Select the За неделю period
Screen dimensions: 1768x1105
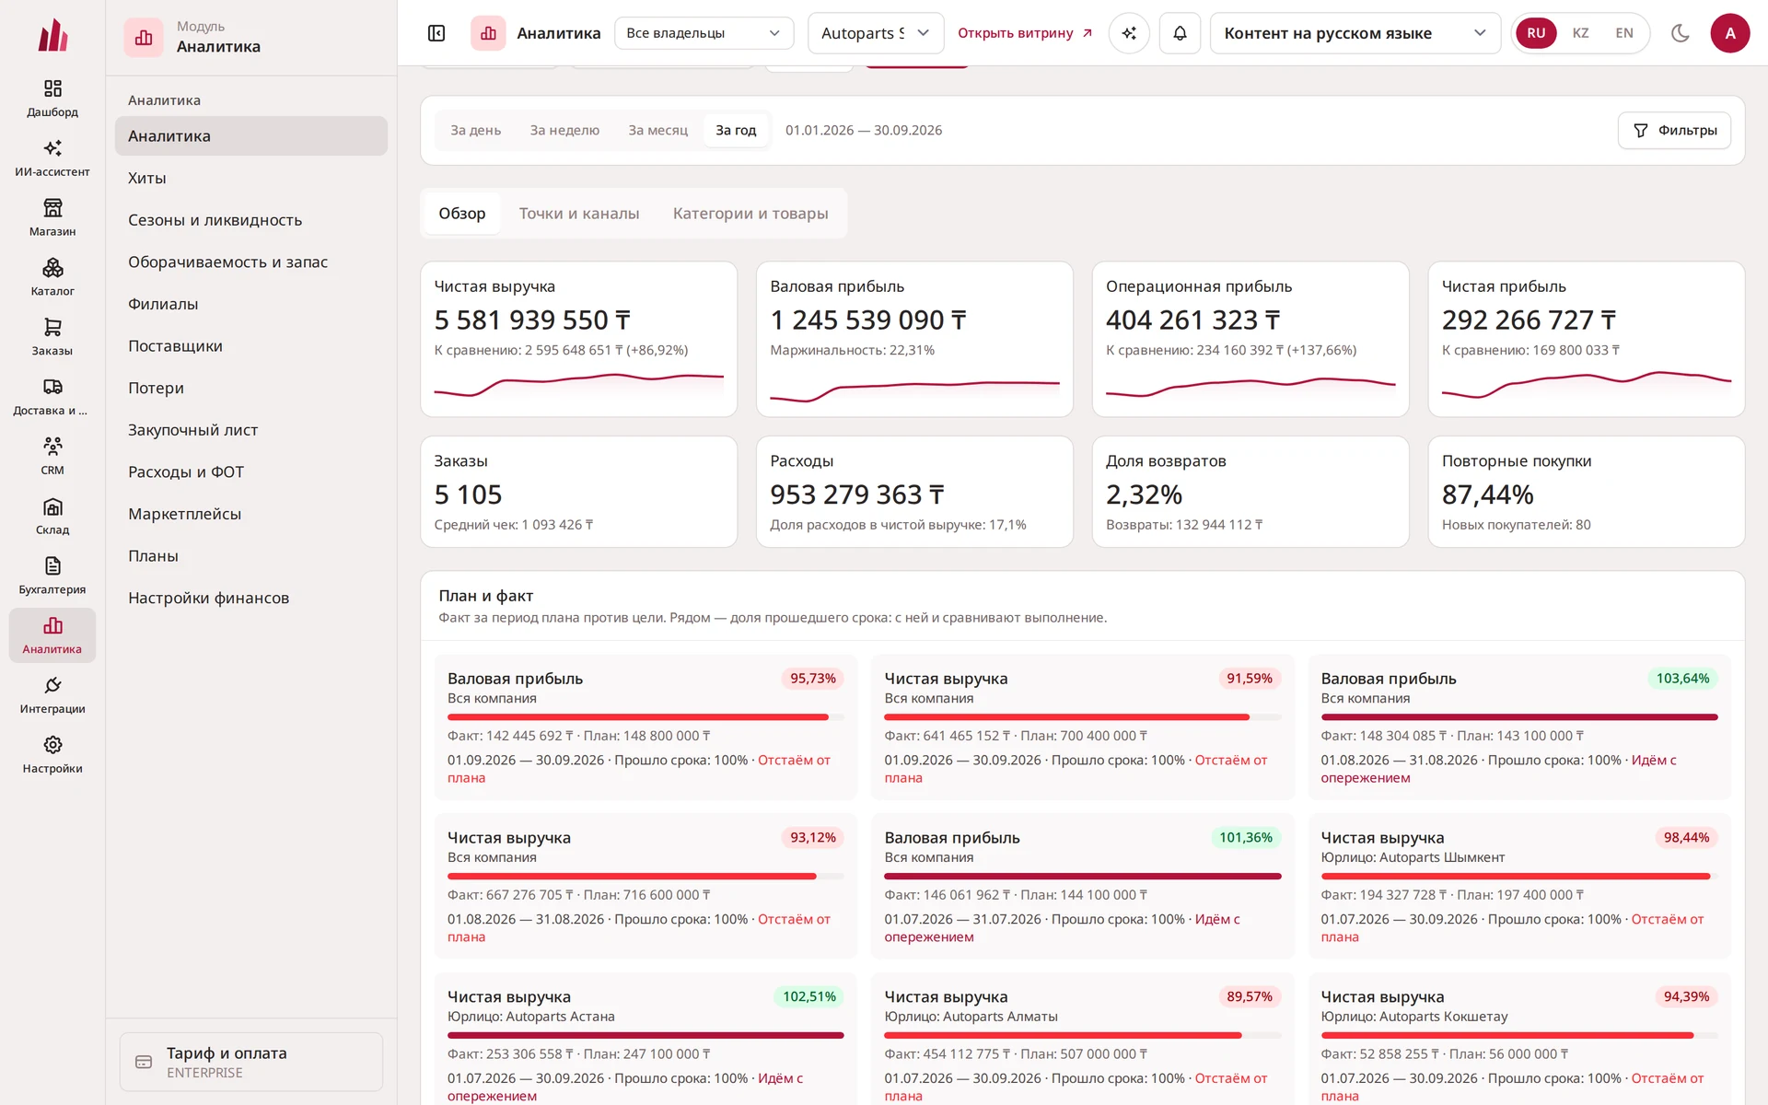coord(564,131)
